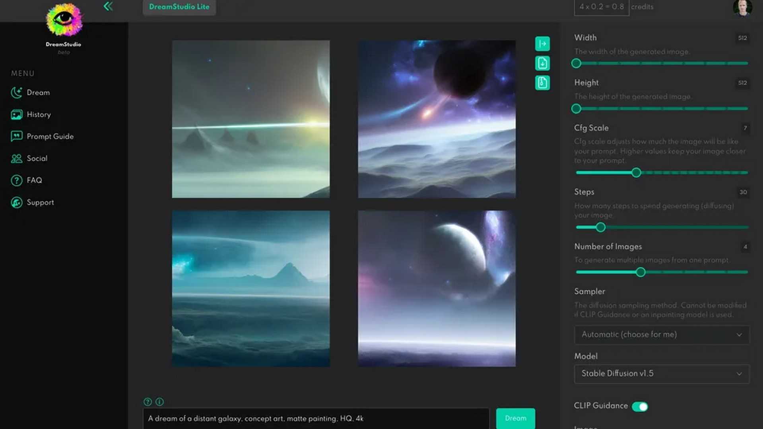Open the FAQ menu item
Screen dimensions: 763x429
[34, 180]
